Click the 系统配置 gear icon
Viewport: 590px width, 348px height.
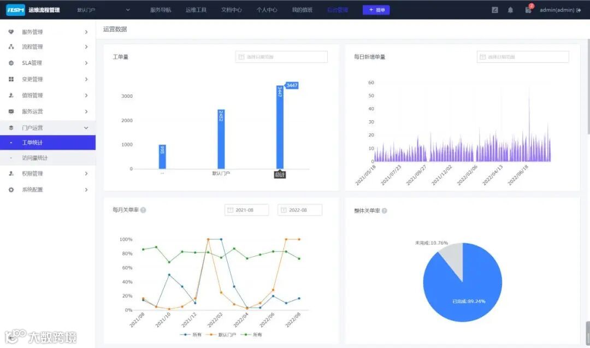click(x=11, y=190)
